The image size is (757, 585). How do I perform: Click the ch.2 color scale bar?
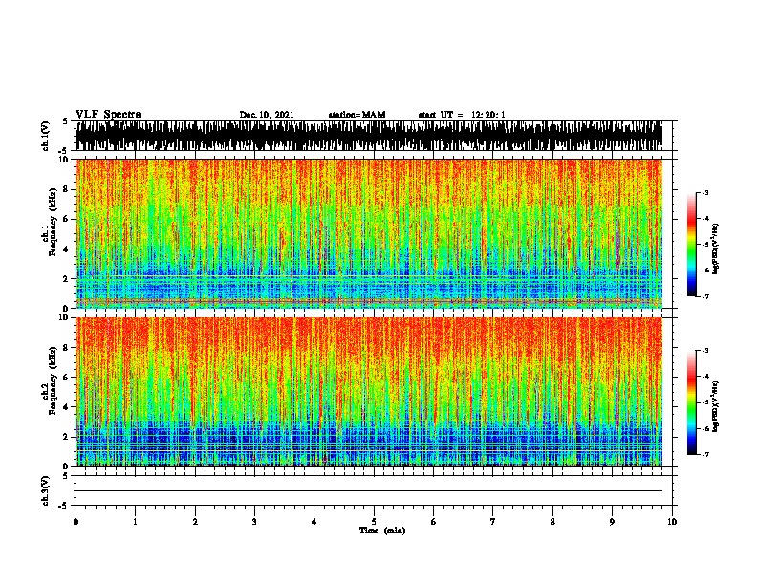click(691, 402)
